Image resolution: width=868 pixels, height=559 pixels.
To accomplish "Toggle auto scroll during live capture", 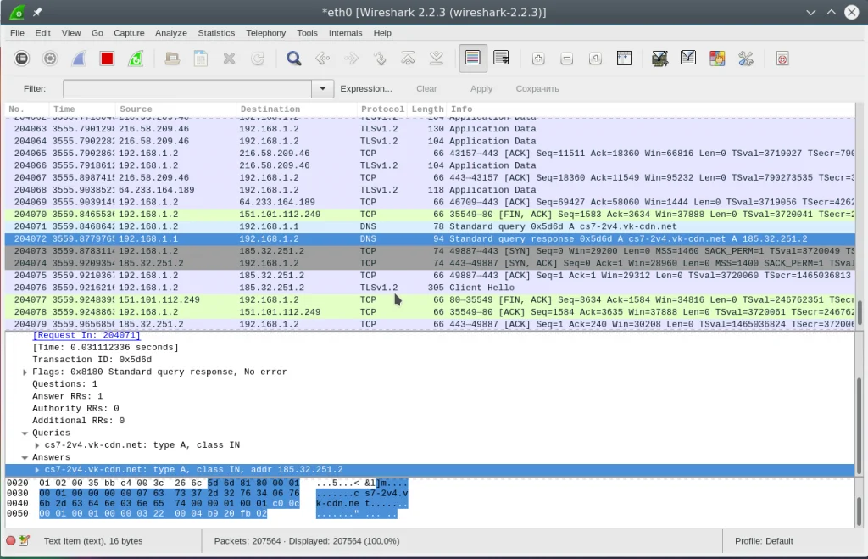I will [x=501, y=59].
